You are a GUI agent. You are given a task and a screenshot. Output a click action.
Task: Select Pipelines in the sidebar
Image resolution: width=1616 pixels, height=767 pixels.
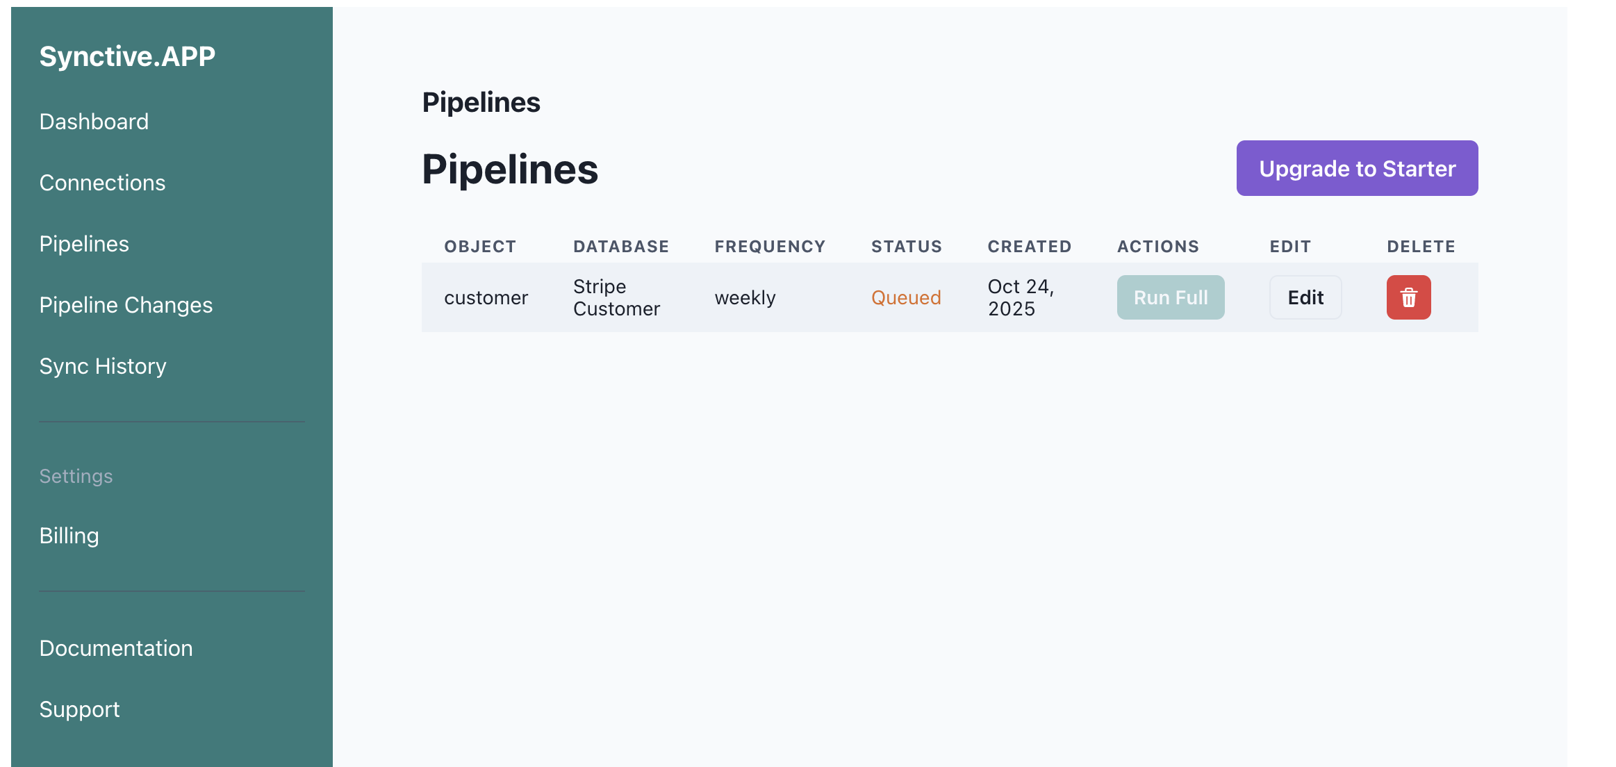point(84,243)
